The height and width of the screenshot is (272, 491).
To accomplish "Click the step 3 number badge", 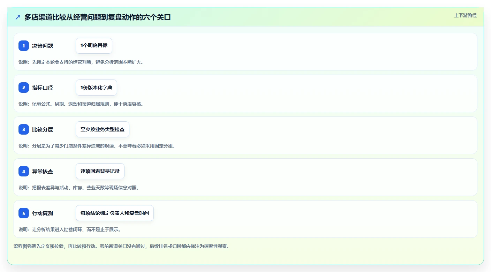I will 24,129.
